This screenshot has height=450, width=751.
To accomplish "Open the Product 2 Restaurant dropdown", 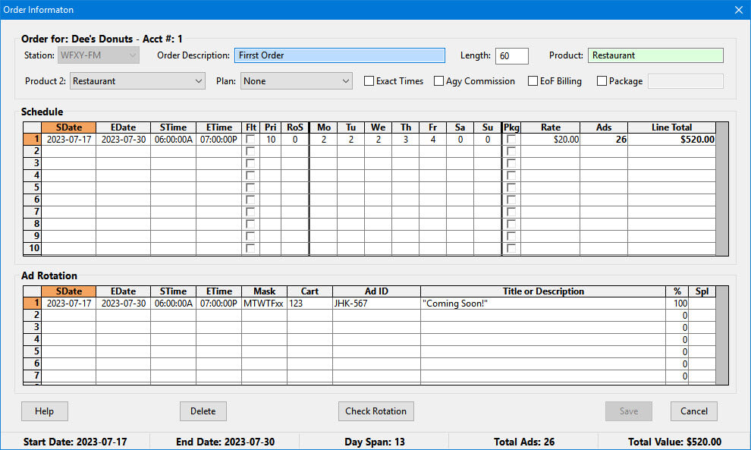I will click(x=137, y=81).
